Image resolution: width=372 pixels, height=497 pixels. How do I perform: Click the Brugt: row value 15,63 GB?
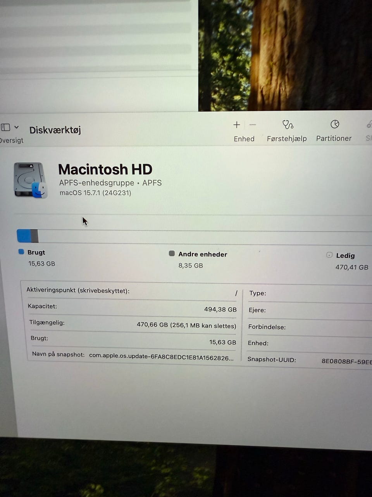222,342
